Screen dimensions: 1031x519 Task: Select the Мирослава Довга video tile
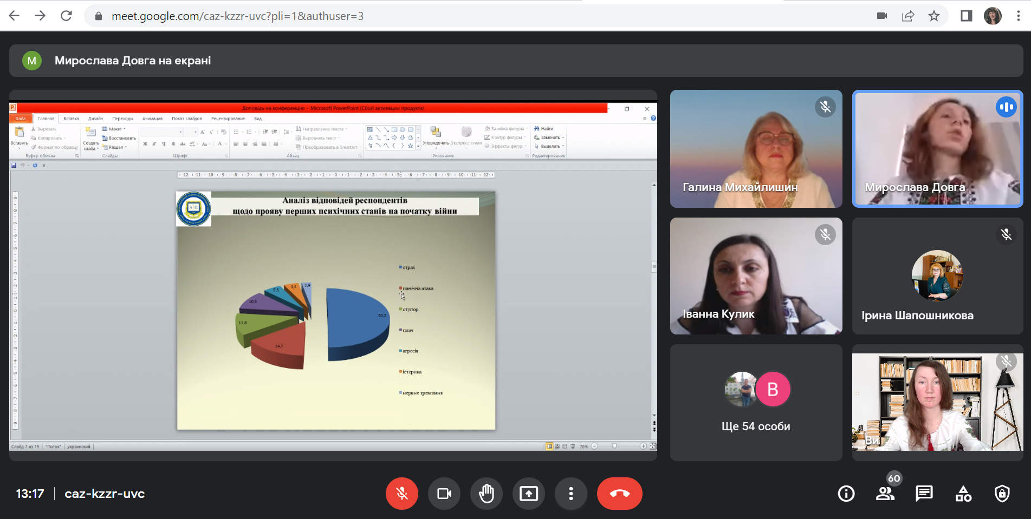tap(937, 149)
